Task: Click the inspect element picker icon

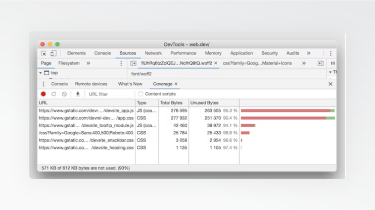Action: click(x=43, y=53)
